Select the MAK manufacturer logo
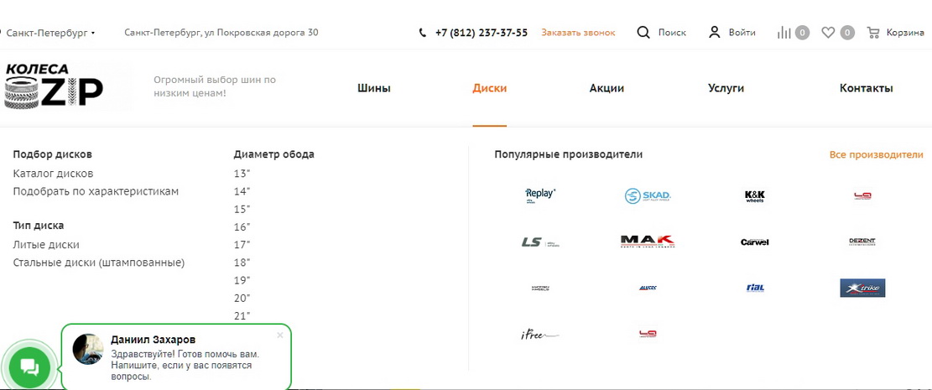 [648, 242]
